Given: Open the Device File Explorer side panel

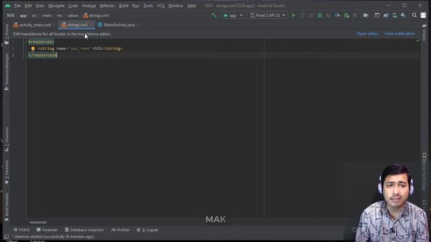Looking at the screenshot, I should (x=424, y=171).
